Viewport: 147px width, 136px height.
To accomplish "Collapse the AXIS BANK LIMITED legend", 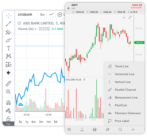I will tap(19, 23).
